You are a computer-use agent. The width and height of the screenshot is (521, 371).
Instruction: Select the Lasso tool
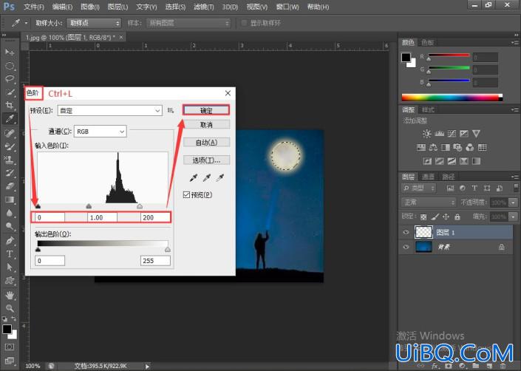click(x=10, y=79)
